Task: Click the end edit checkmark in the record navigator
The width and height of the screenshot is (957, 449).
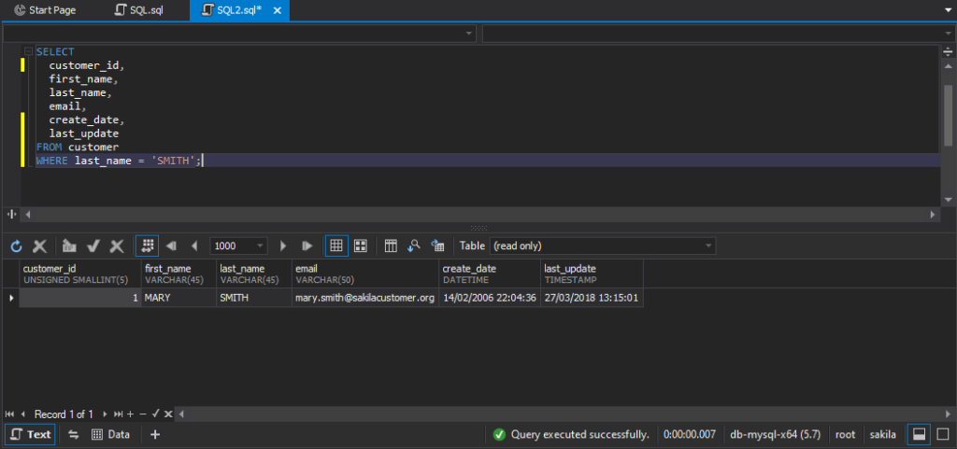Action: [156, 414]
